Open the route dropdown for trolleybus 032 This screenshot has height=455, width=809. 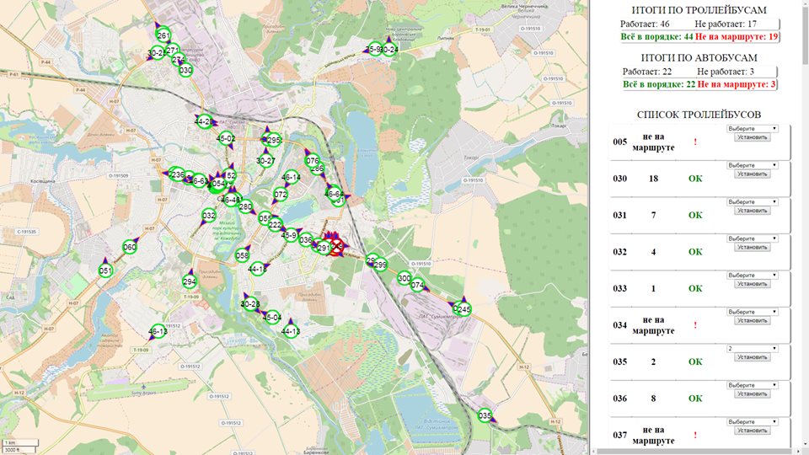[x=752, y=238]
